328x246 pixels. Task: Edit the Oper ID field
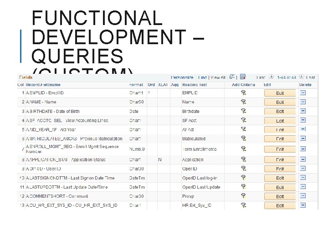[x=280, y=169]
